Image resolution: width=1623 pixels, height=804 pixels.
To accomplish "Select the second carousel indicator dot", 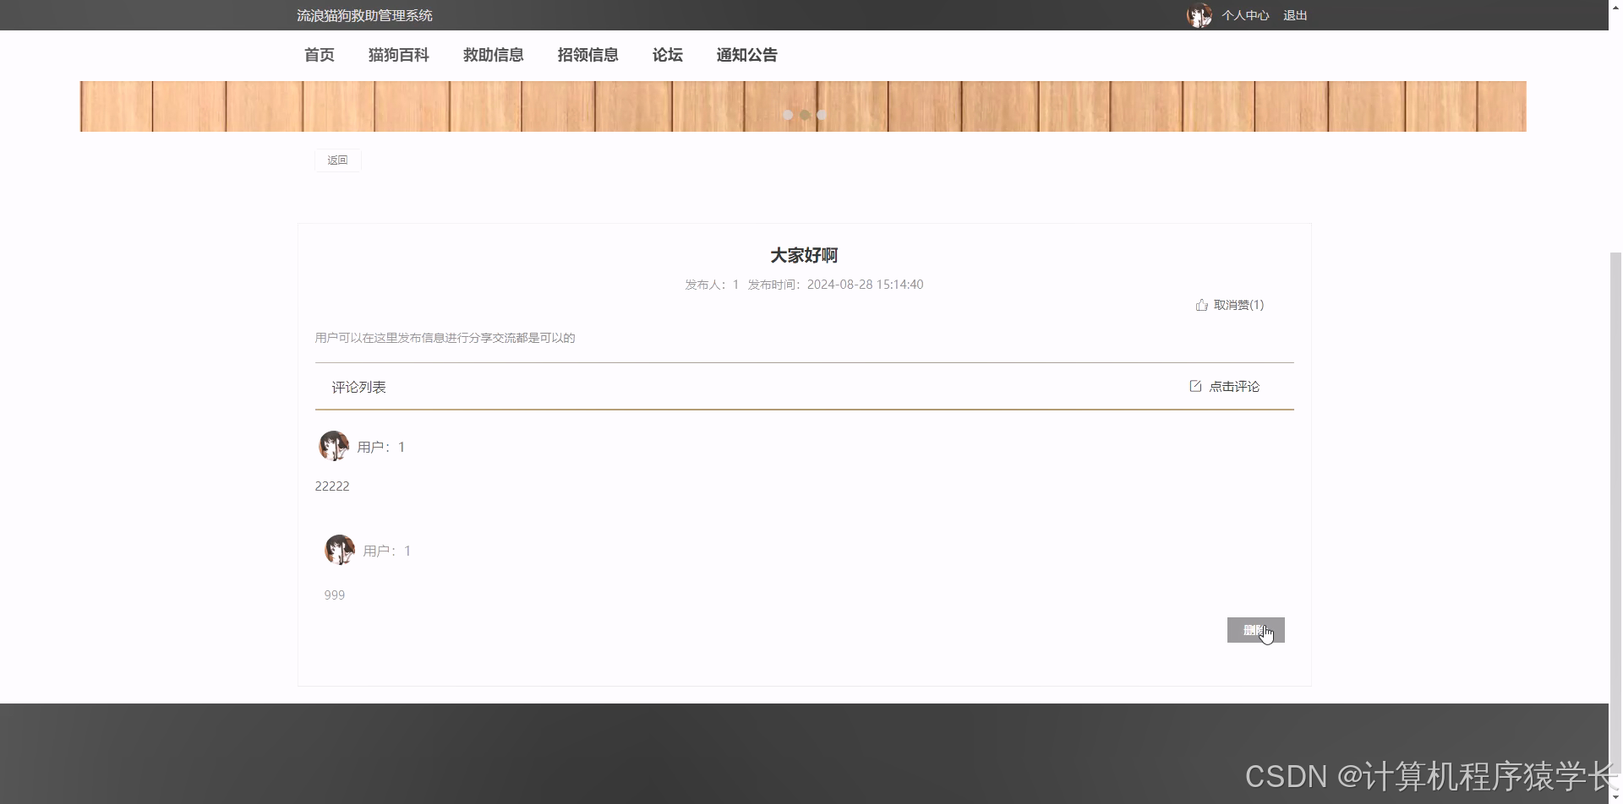I will tap(805, 115).
